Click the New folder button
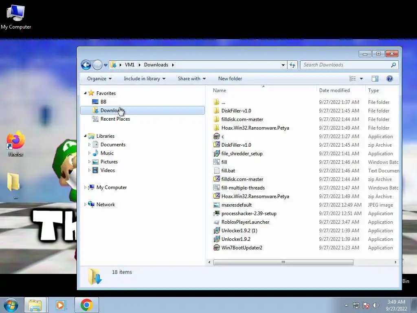Image resolution: width=417 pixels, height=313 pixels. (x=230, y=79)
